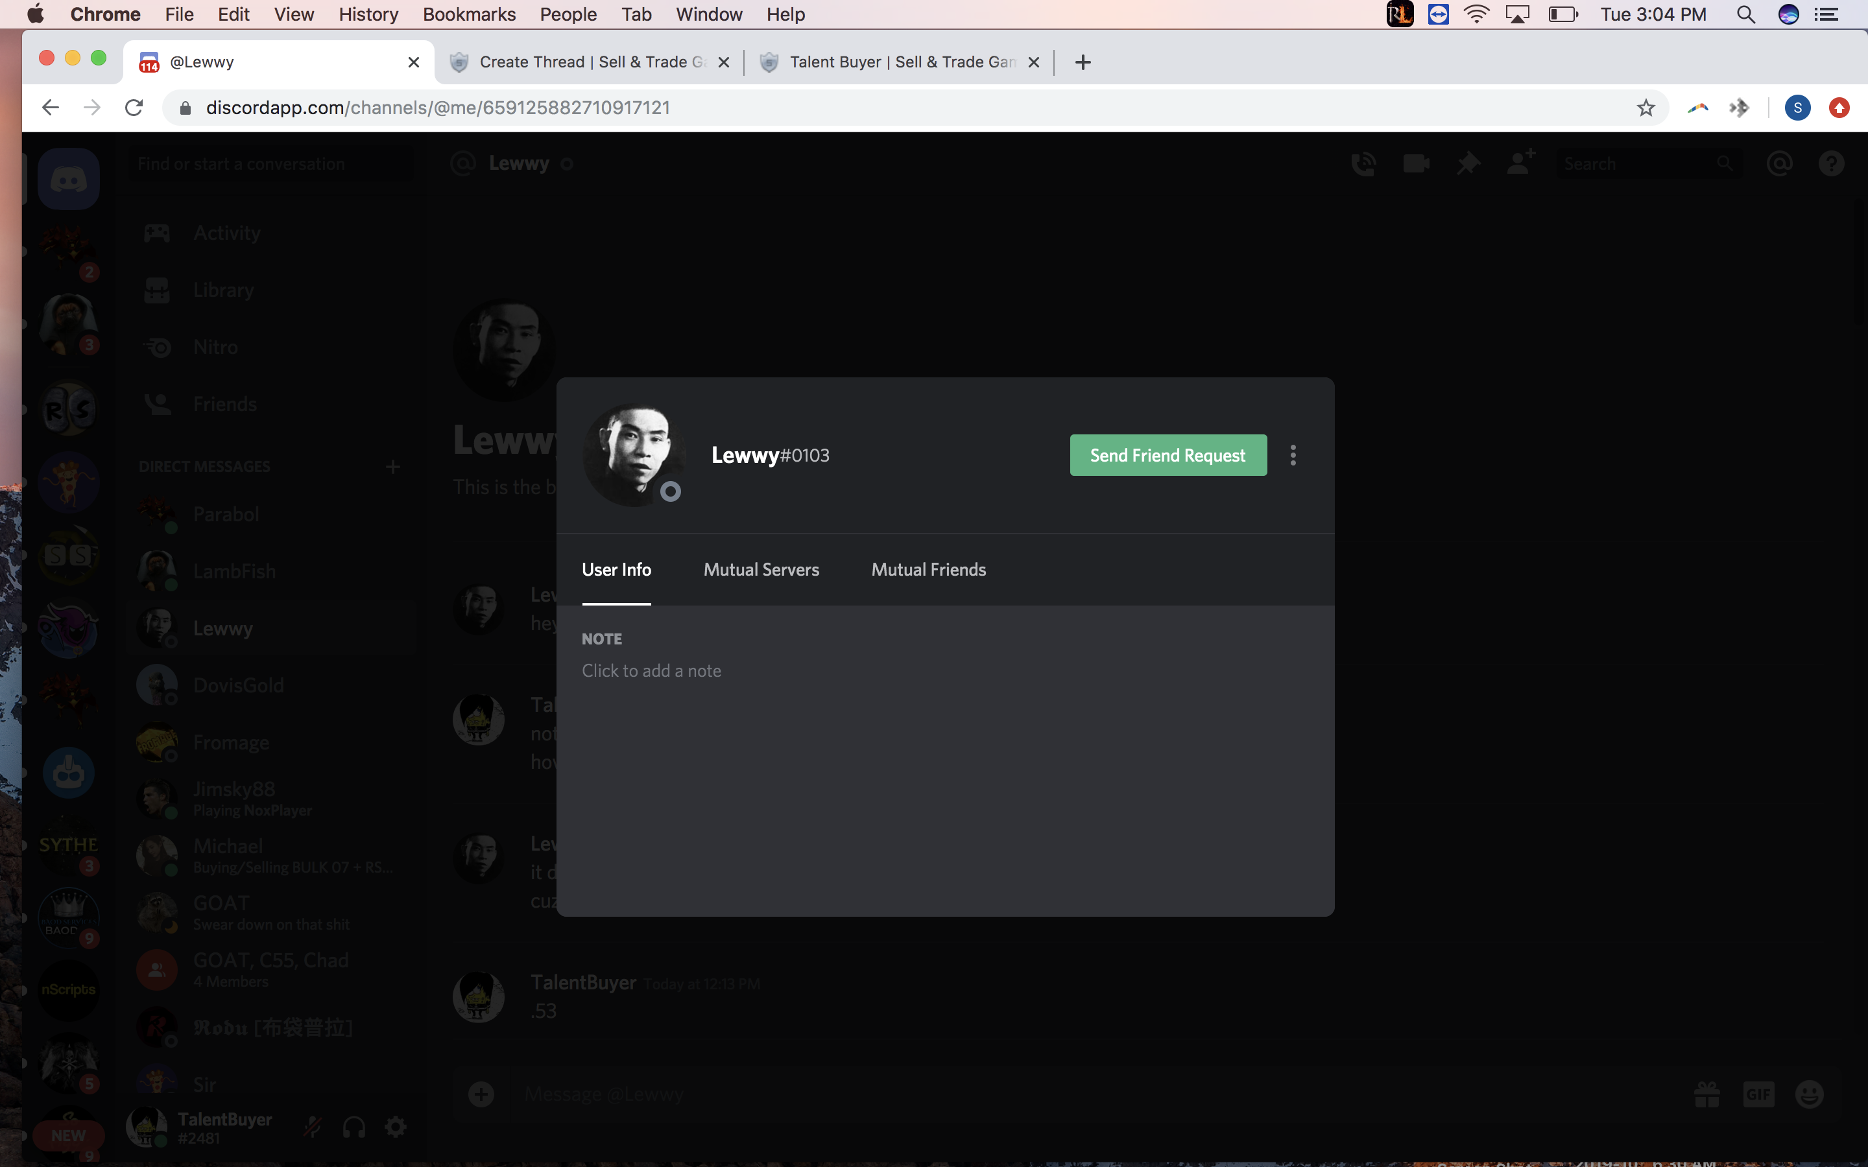The height and width of the screenshot is (1167, 1868).
Task: Click Lewwy's profile avatar in popup
Action: point(634,455)
